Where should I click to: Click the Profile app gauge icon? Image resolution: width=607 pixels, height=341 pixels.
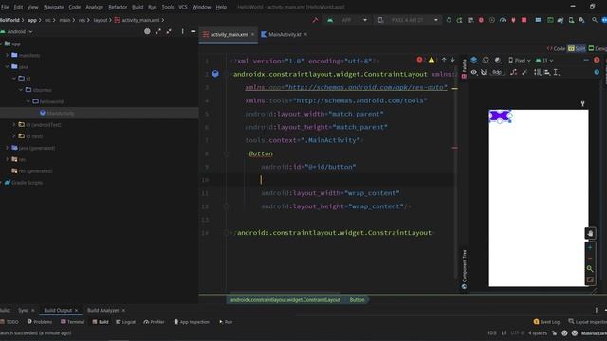[x=503, y=20]
